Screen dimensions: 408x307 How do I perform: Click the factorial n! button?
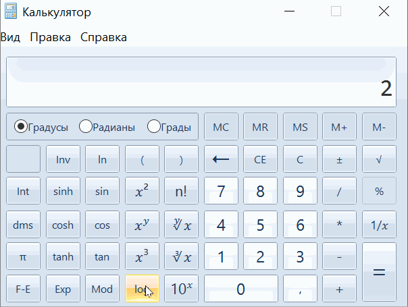pos(181,191)
